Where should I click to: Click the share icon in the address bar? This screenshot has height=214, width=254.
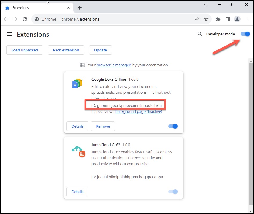click(x=197, y=19)
